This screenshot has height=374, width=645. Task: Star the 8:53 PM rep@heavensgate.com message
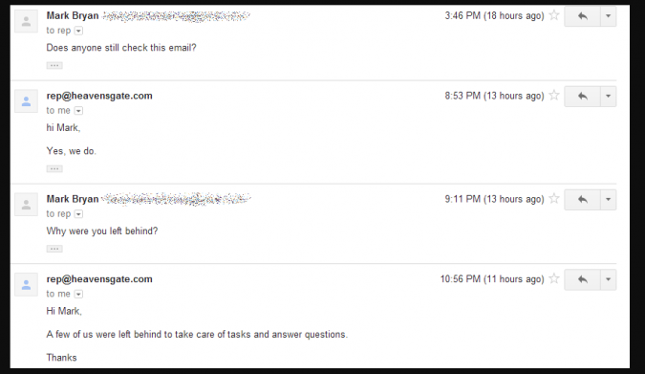(x=554, y=96)
